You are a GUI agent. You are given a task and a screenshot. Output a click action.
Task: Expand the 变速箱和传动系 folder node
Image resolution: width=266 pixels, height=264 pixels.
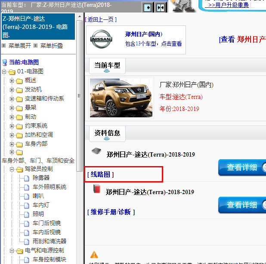[12, 99]
